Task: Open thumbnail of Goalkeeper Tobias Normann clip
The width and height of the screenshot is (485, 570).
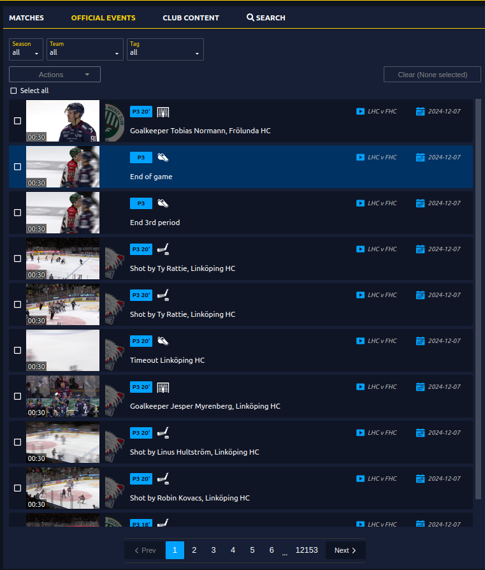Action: [x=62, y=121]
